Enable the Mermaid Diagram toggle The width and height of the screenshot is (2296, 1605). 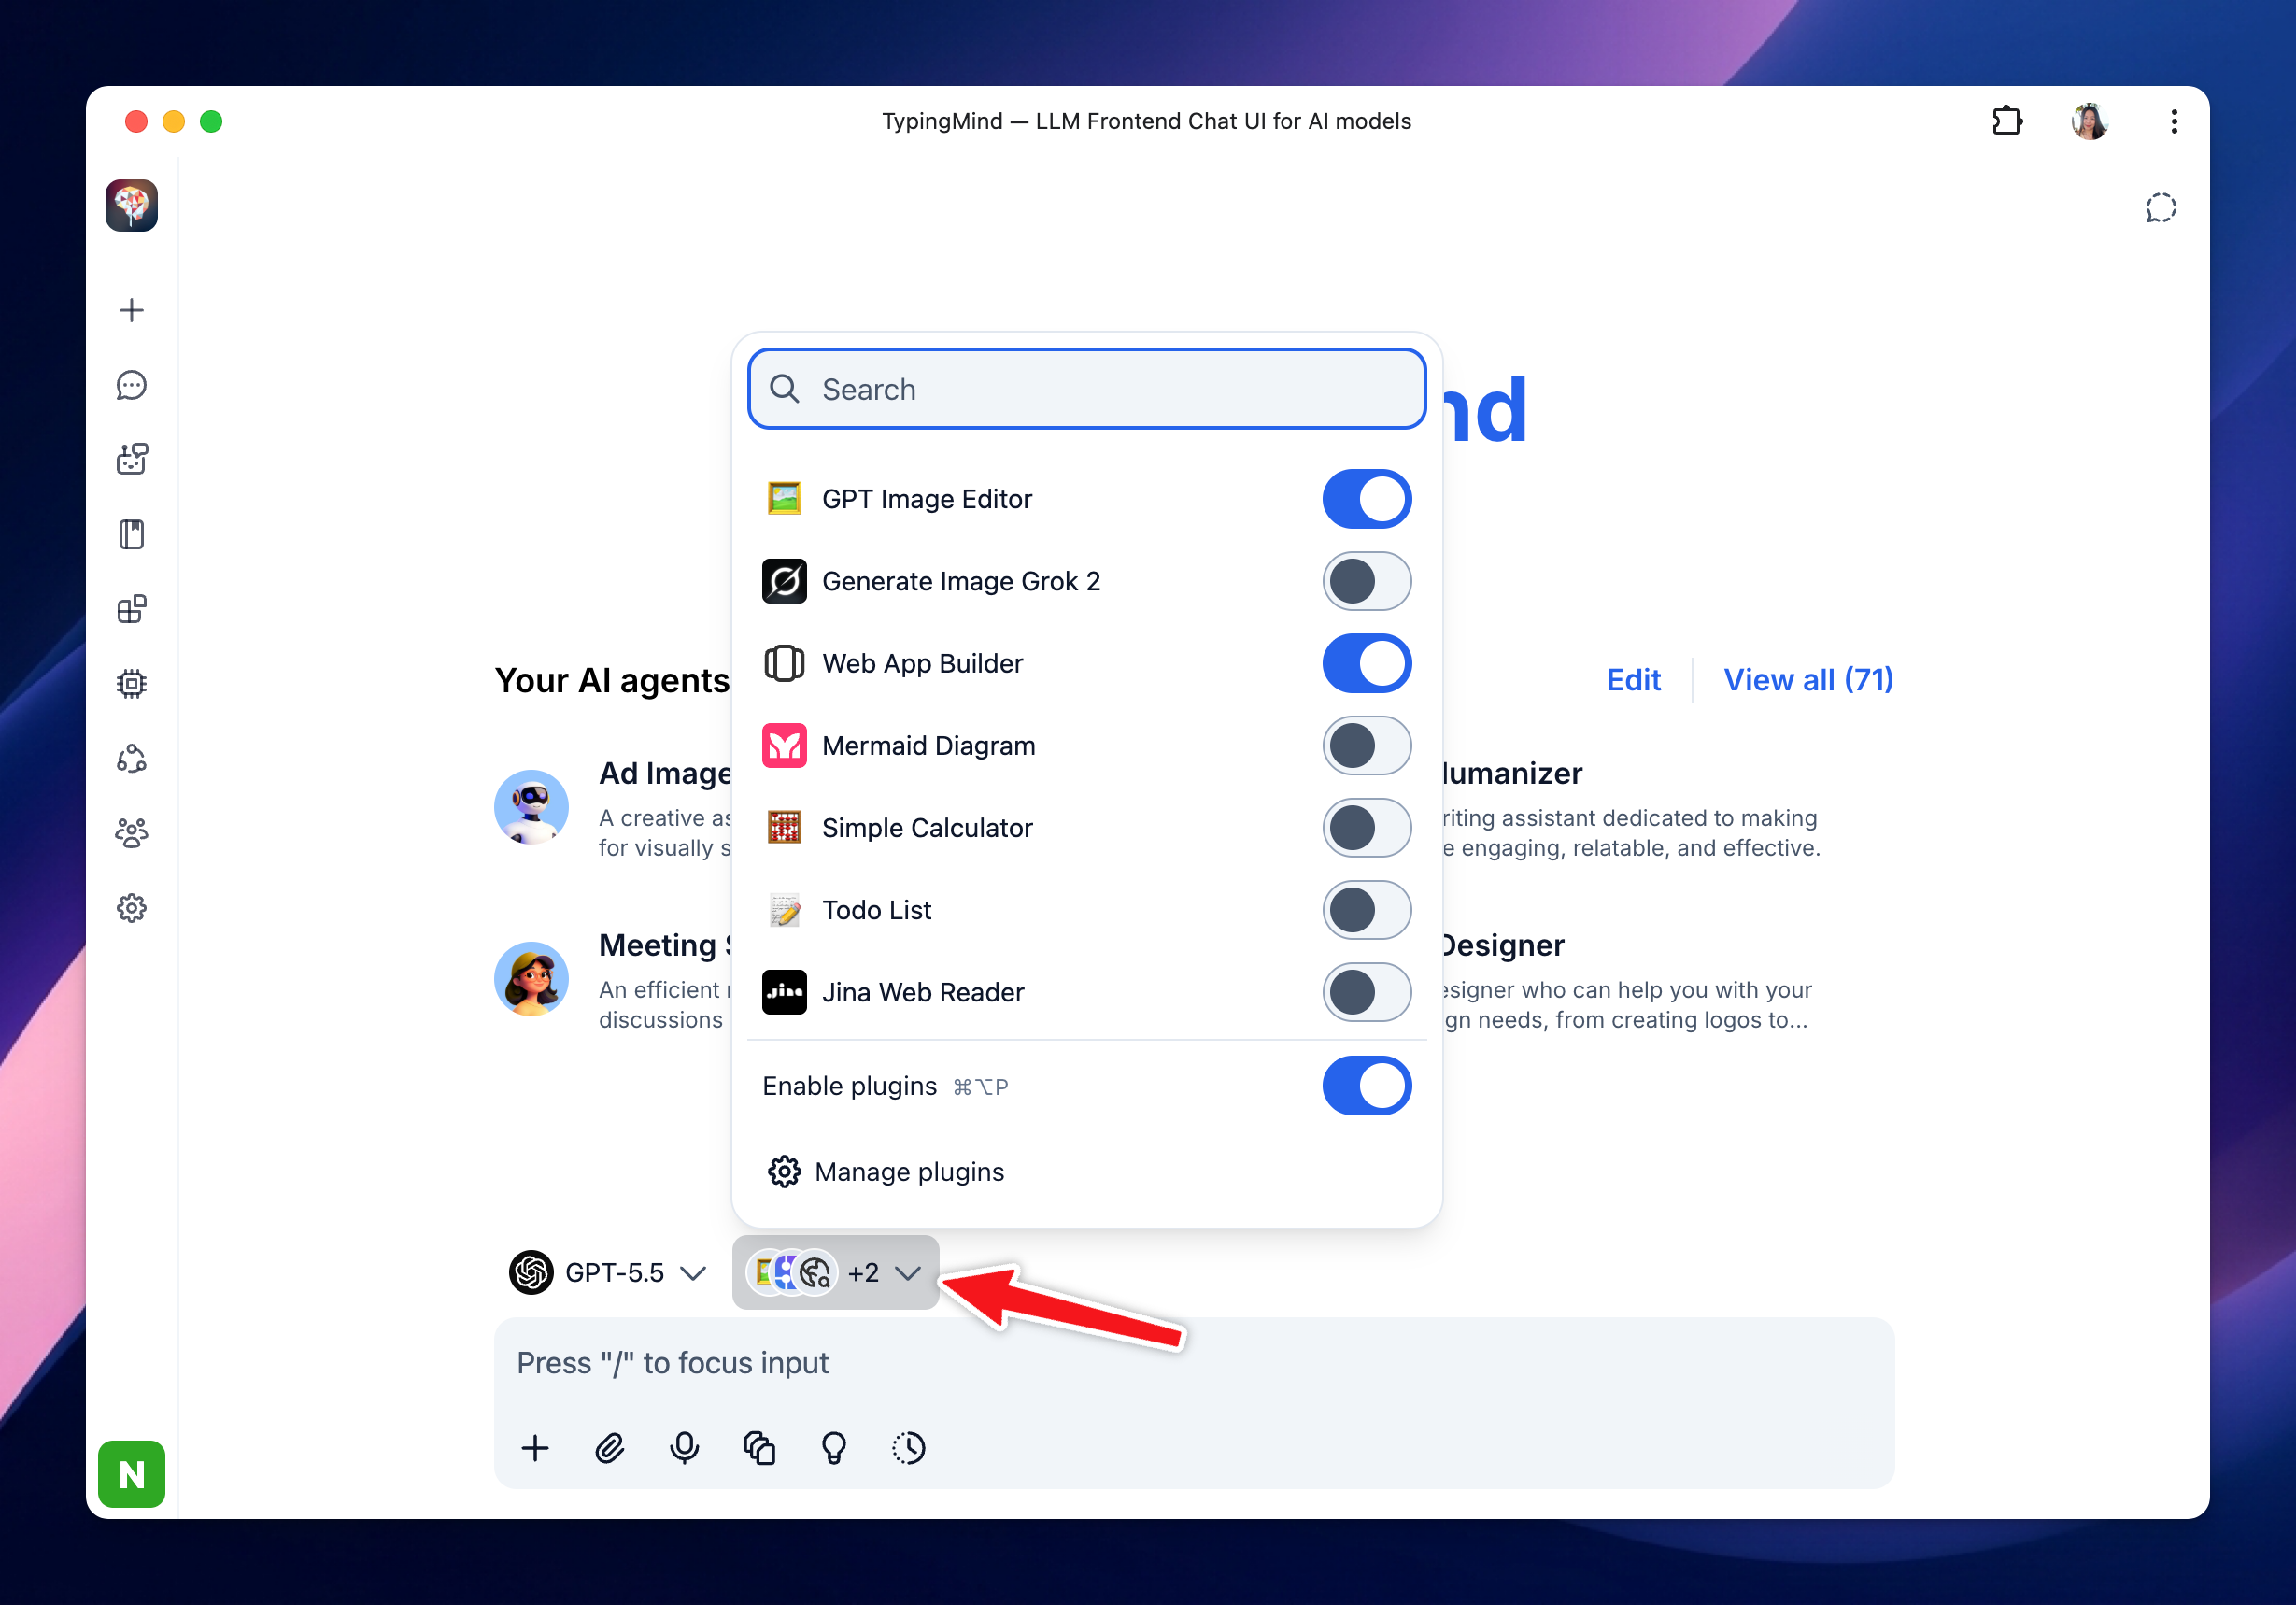click(x=1367, y=745)
